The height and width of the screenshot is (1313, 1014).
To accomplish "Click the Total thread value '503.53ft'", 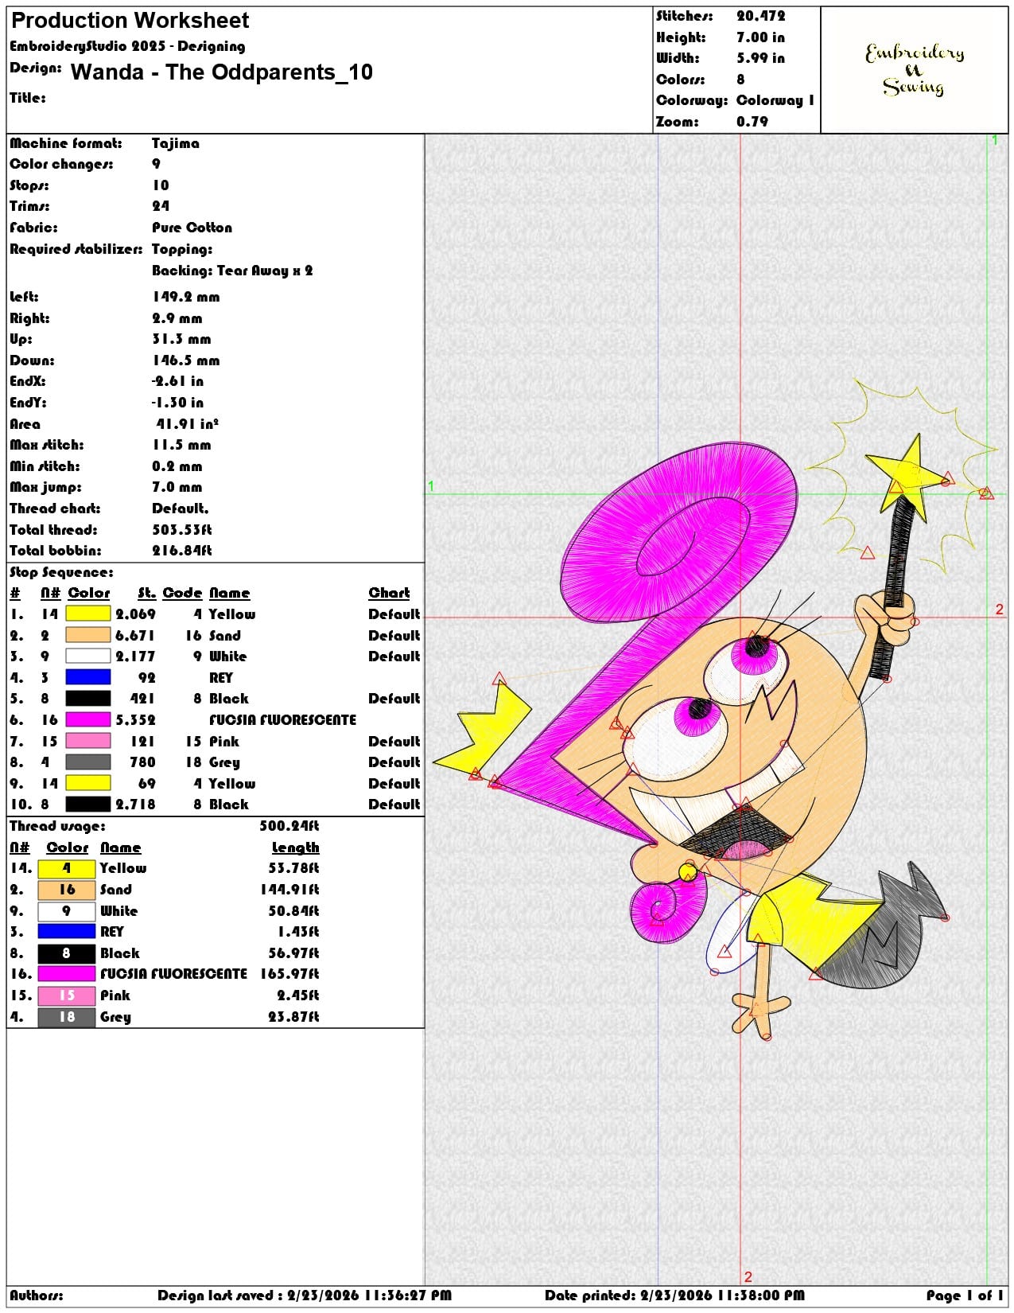I will (x=182, y=529).
